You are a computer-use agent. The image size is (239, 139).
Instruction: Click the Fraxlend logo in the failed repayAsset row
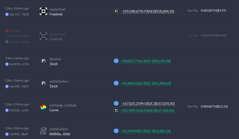pos(43,36)
